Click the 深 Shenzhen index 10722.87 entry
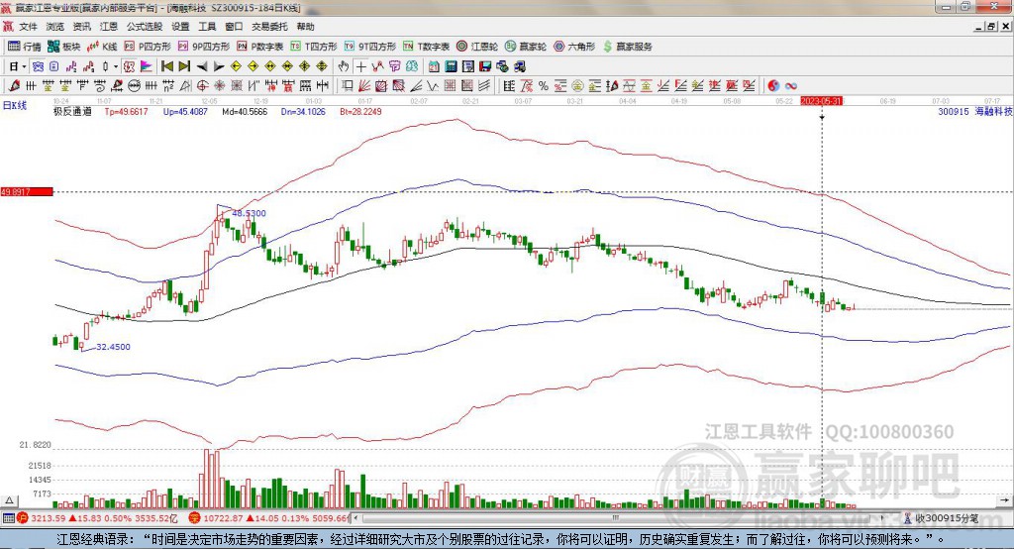This screenshot has width=1014, height=549. pyautogui.click(x=268, y=518)
